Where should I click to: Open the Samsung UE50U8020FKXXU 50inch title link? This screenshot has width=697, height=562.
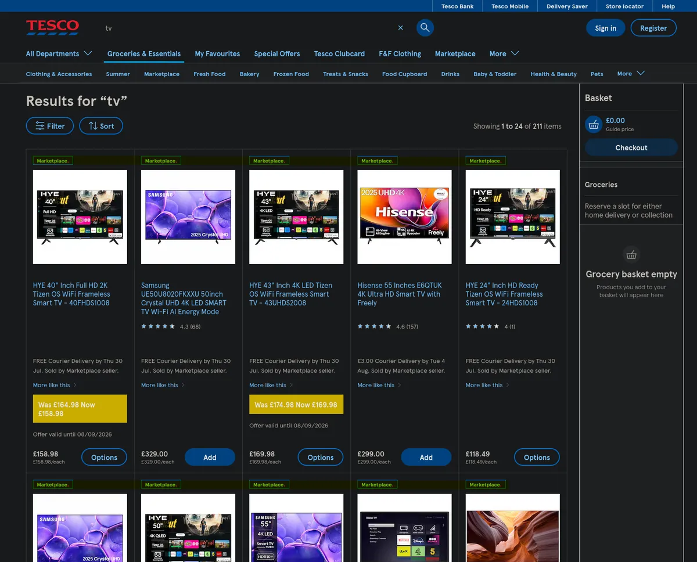184,298
